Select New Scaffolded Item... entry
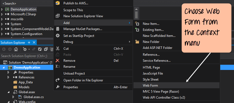Image resolution: width=234 pixels, height=103 pixels. click(159, 36)
